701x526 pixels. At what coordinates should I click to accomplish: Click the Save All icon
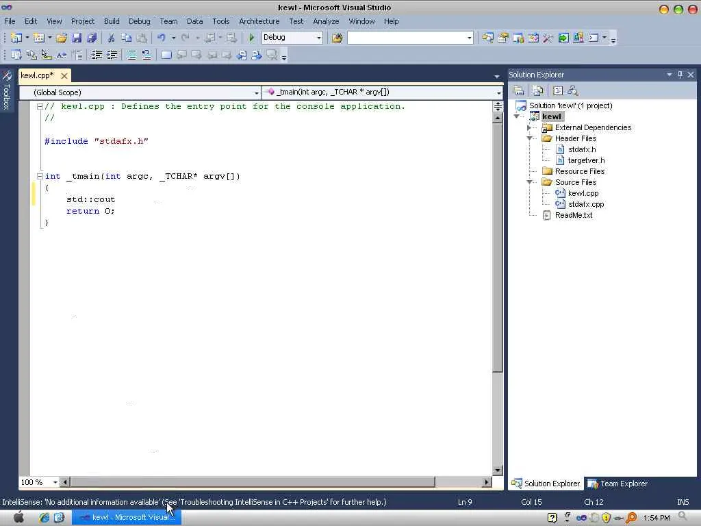(x=92, y=38)
